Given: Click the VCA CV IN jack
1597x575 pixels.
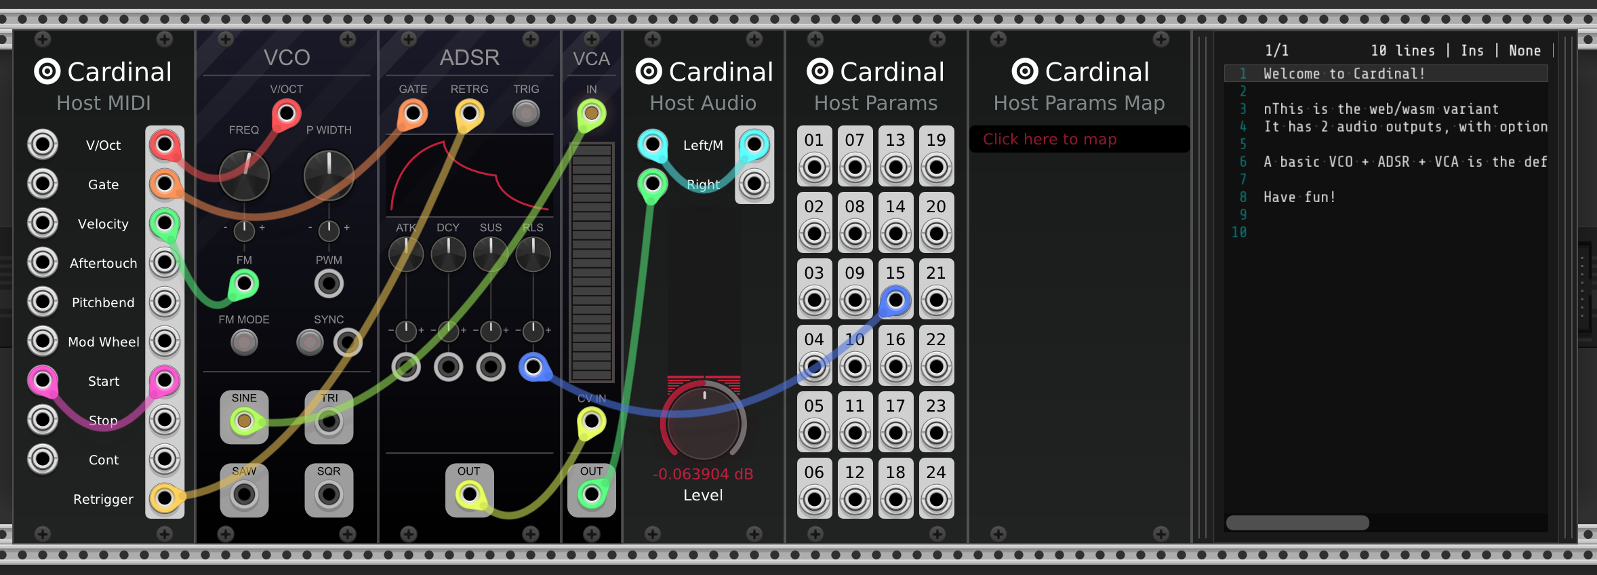Looking at the screenshot, I should pos(592,421).
